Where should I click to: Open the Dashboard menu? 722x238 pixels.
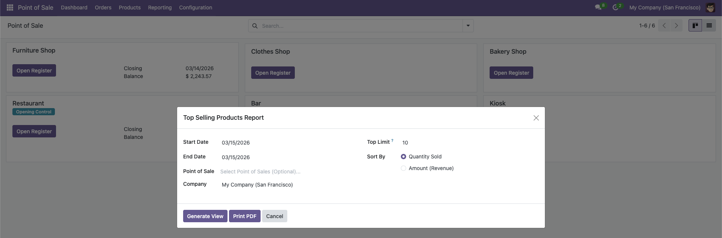coord(74,8)
